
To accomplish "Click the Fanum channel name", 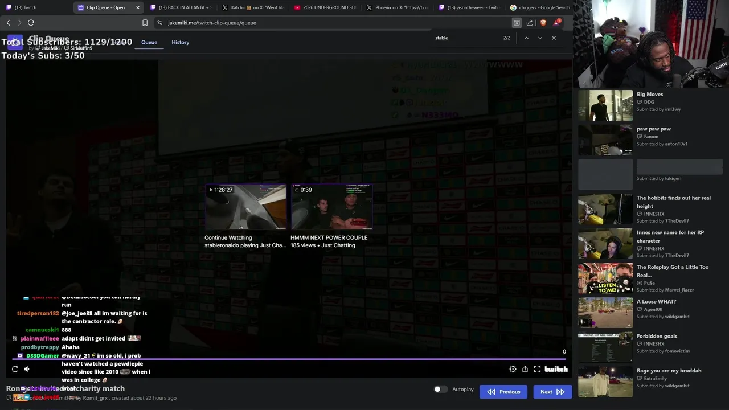I will pos(651,137).
